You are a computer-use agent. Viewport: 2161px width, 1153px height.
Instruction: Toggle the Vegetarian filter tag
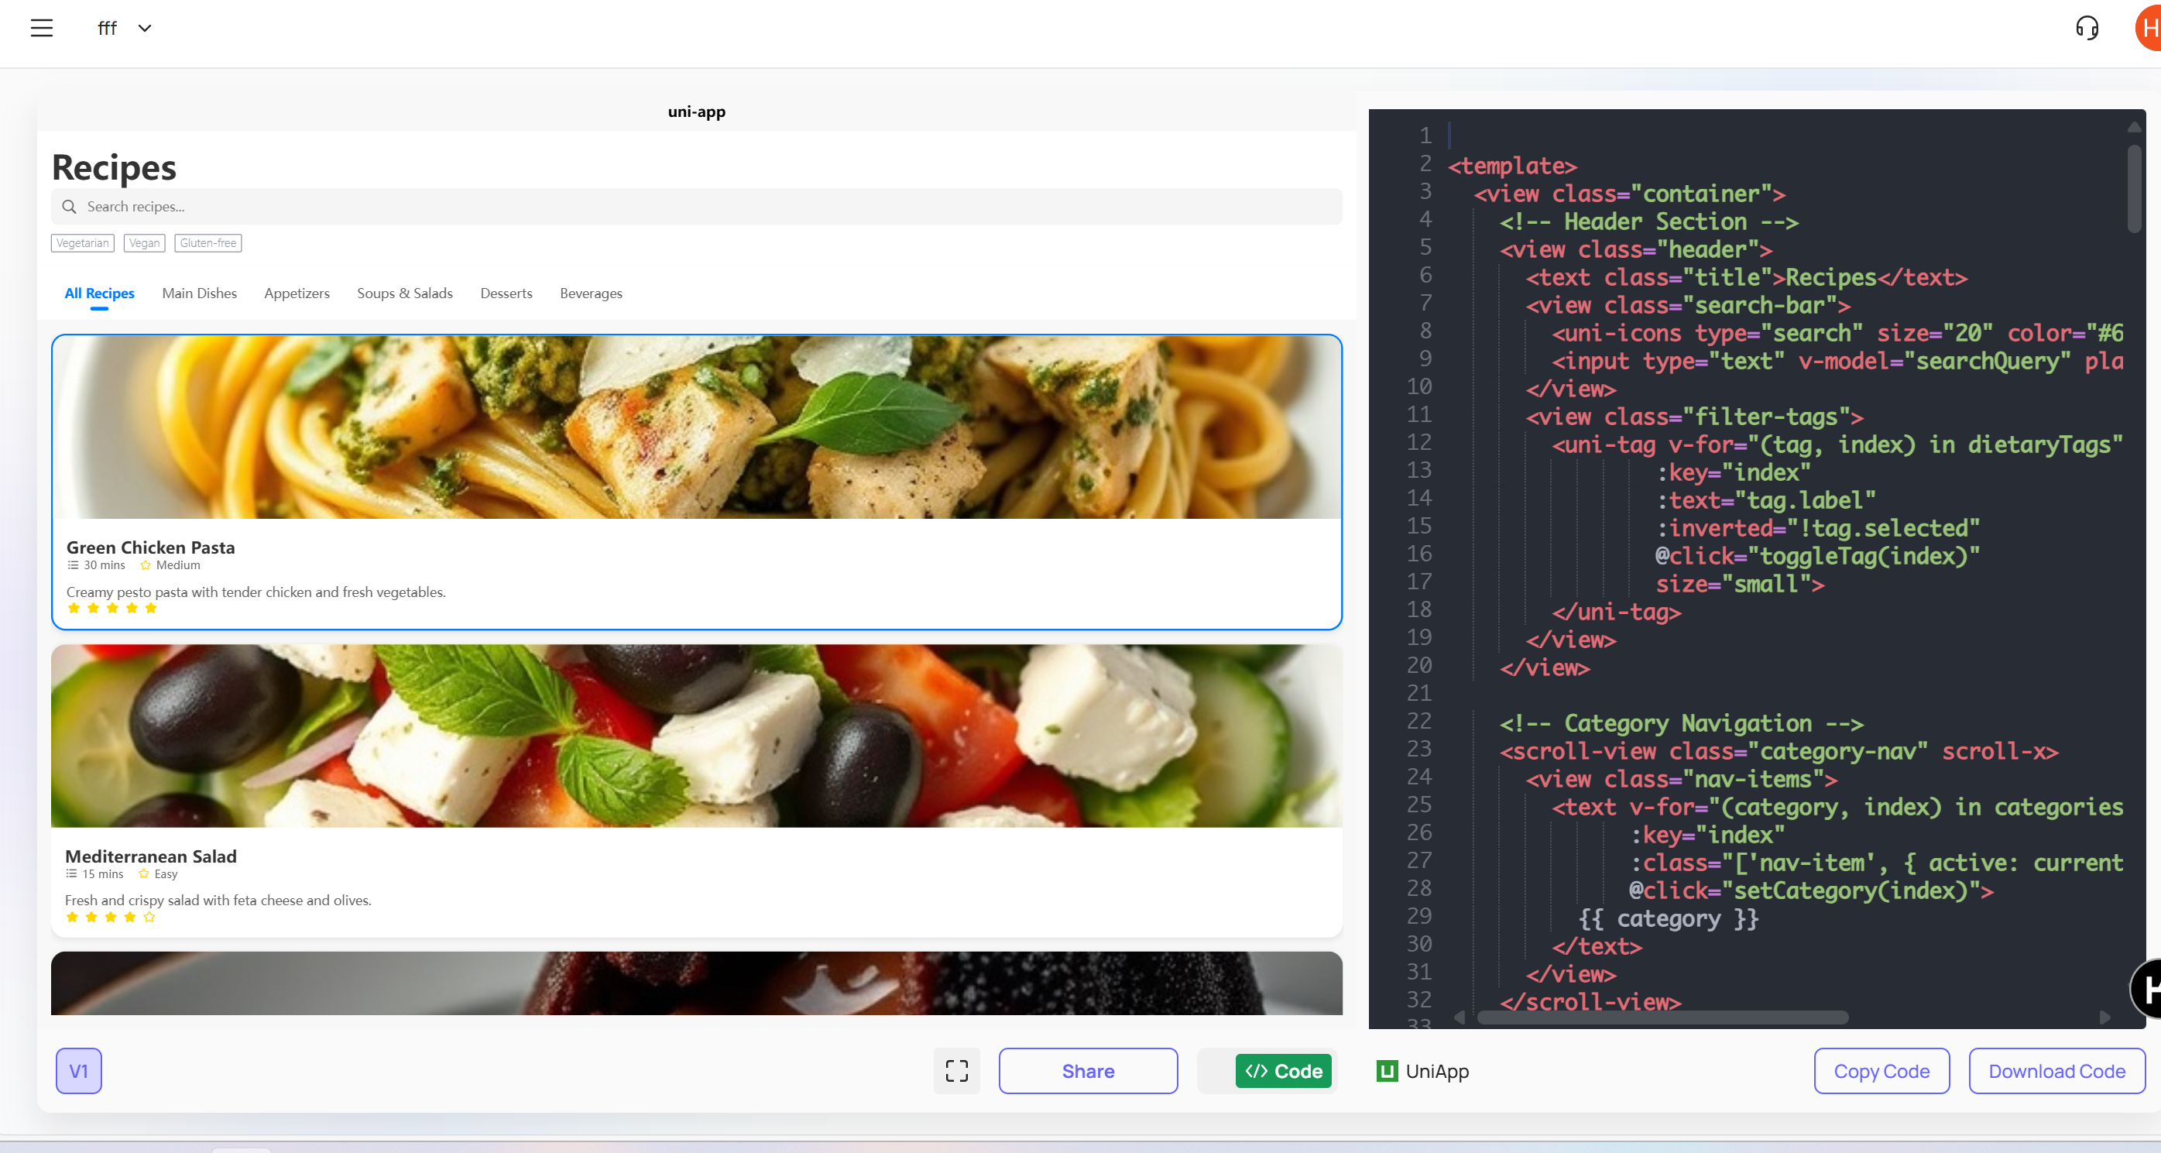[82, 243]
